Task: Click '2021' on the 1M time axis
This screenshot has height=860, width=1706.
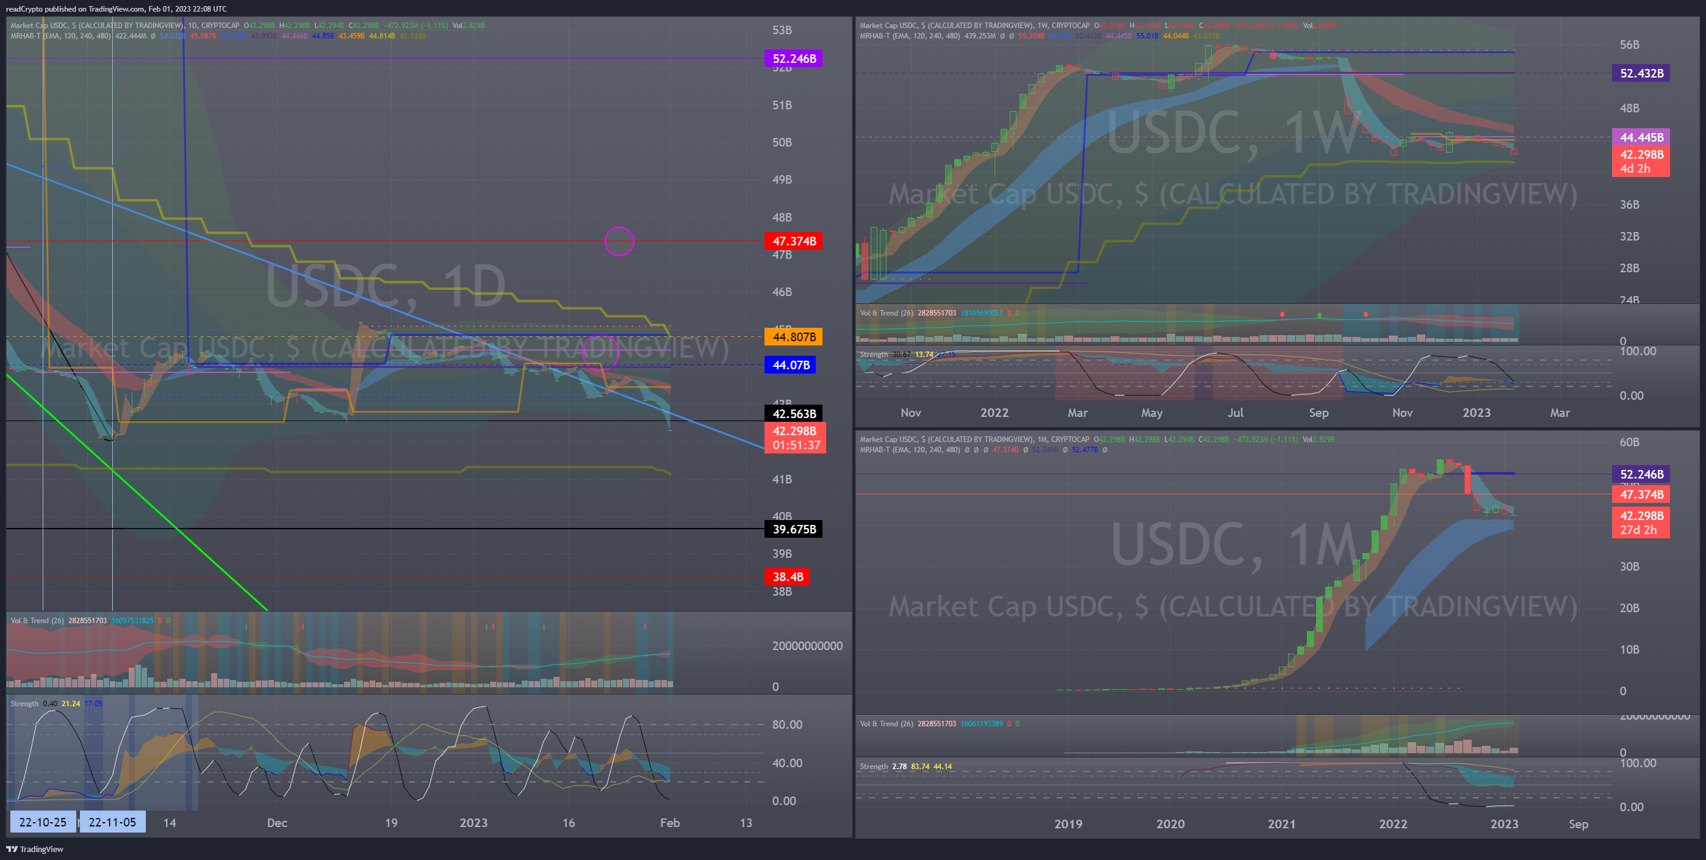Action: pyautogui.click(x=1281, y=823)
